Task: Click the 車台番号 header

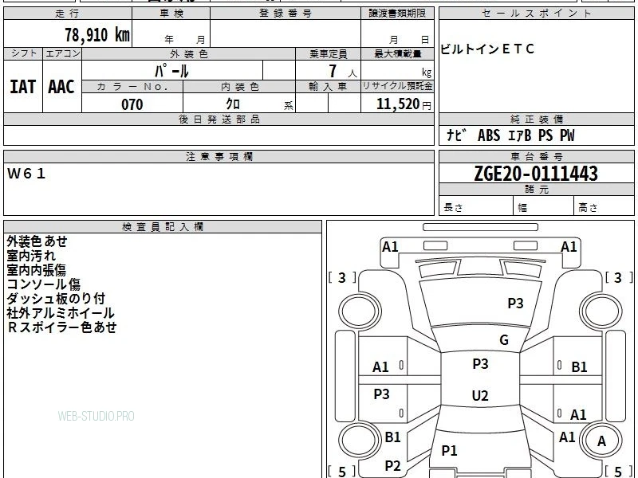Action: pyautogui.click(x=536, y=156)
